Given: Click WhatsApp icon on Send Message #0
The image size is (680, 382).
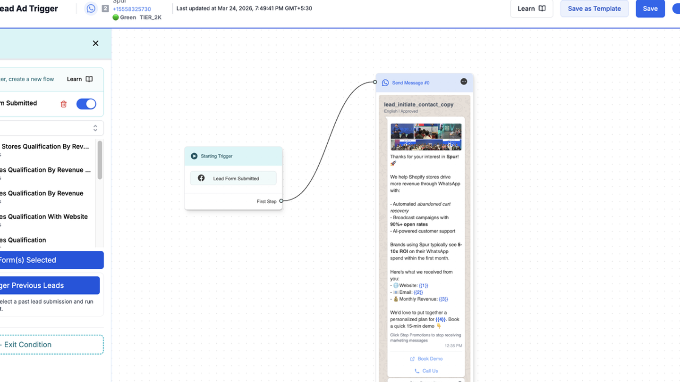Looking at the screenshot, I should [385, 83].
